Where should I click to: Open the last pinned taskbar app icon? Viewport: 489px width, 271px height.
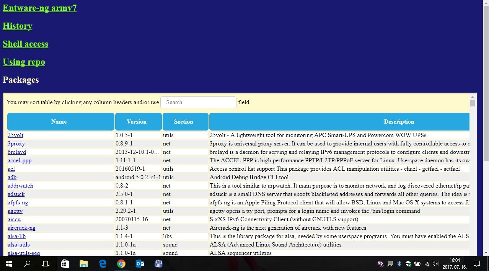(158, 264)
